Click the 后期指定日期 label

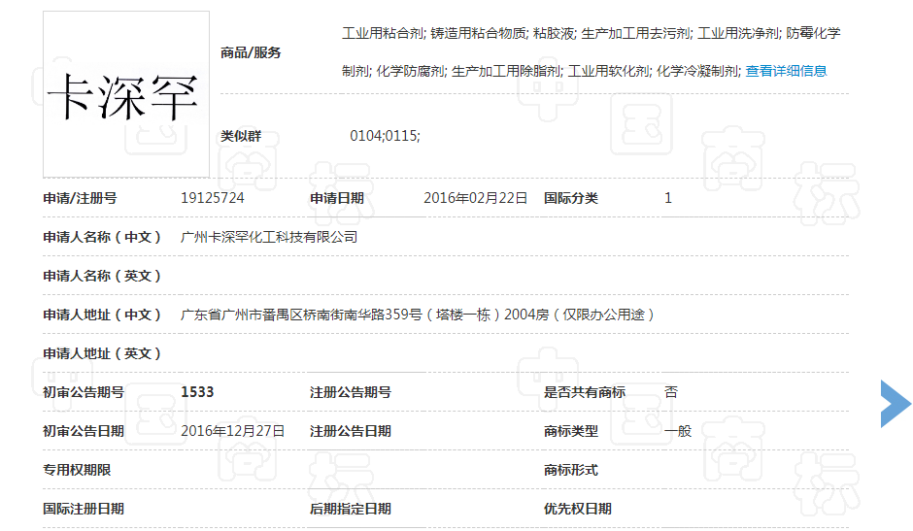point(351,509)
